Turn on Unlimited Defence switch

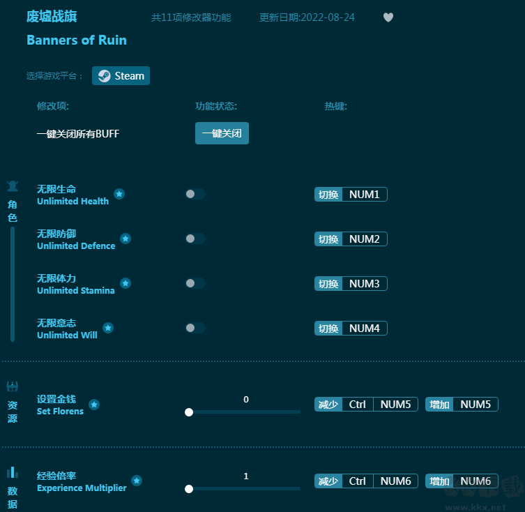tap(195, 239)
